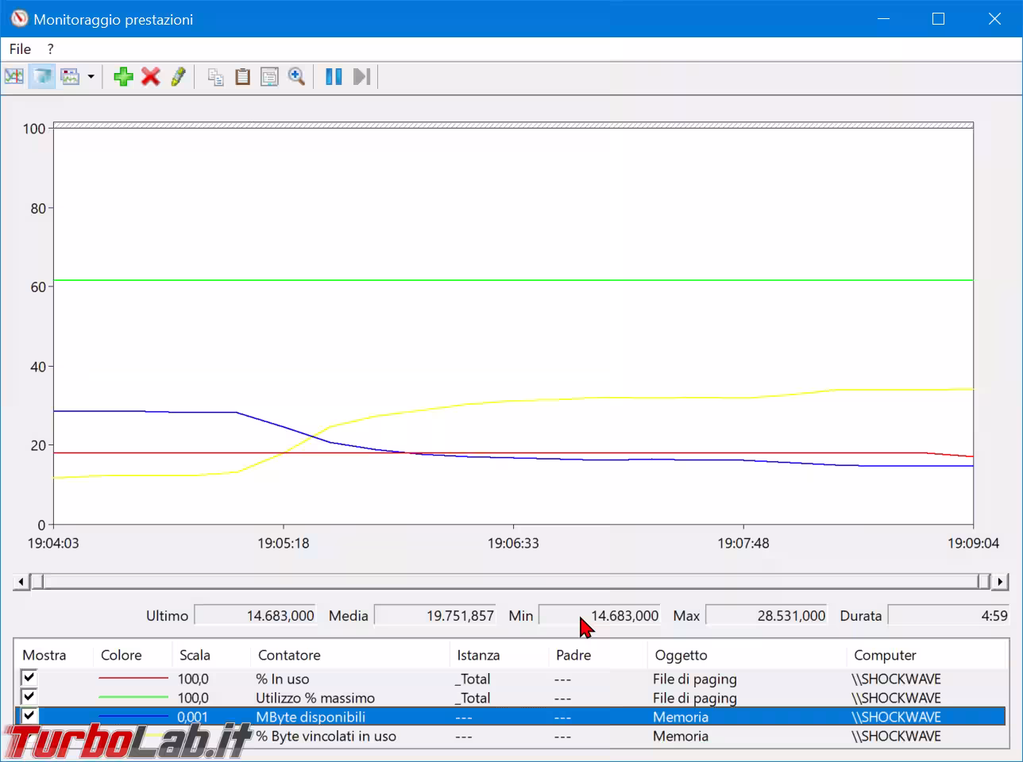Sort by the Contatore column header

click(x=289, y=655)
